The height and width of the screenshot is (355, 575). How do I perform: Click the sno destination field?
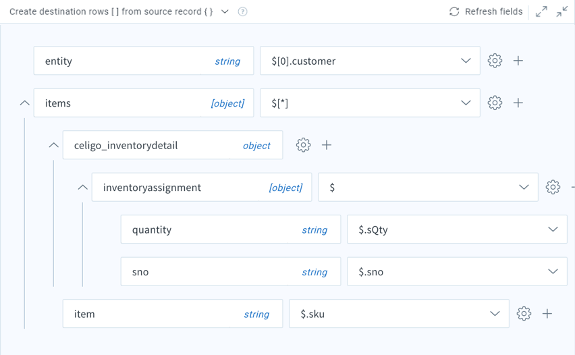231,272
